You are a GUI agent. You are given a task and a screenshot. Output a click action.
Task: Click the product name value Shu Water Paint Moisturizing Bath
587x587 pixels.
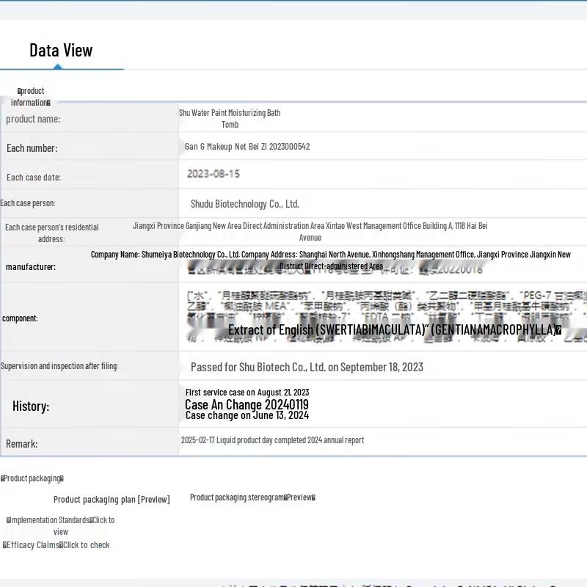230,118
